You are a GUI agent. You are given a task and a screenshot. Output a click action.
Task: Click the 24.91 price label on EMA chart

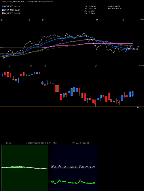135,49
